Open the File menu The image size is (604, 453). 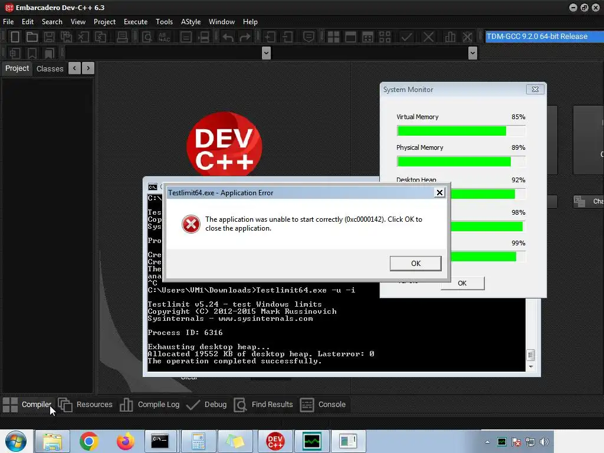[8, 22]
